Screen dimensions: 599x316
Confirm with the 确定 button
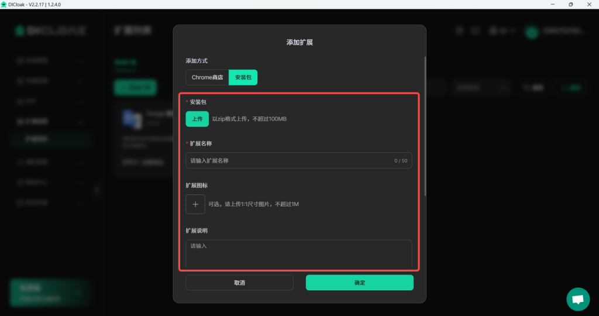click(359, 283)
